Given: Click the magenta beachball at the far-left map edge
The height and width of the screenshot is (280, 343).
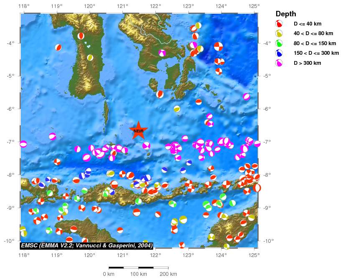Looking at the screenshot, I should tap(23, 144).
